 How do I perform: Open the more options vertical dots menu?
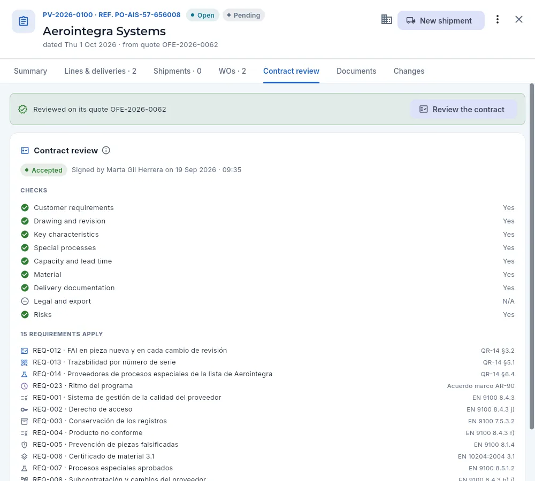pos(497,19)
